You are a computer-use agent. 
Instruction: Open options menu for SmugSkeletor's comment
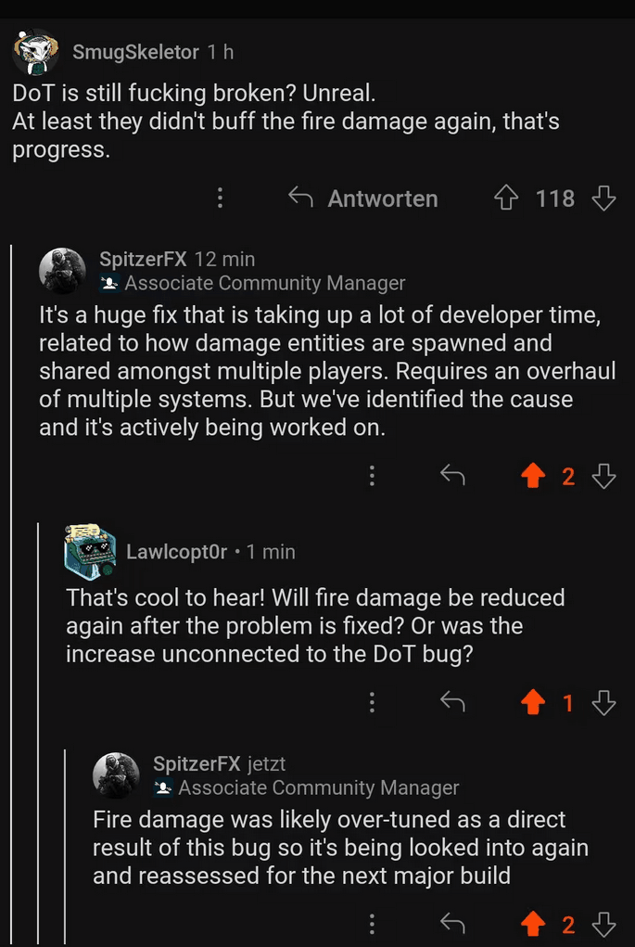click(x=221, y=198)
